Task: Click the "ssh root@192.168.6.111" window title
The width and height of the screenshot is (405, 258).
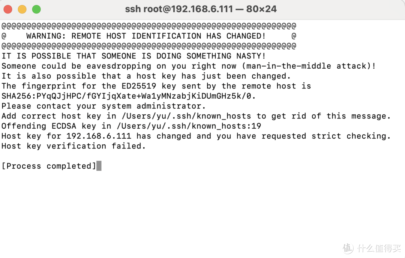Action: click(179, 9)
